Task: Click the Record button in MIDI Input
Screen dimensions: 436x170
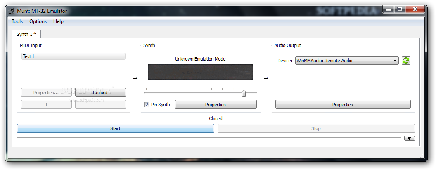Action: coord(100,93)
